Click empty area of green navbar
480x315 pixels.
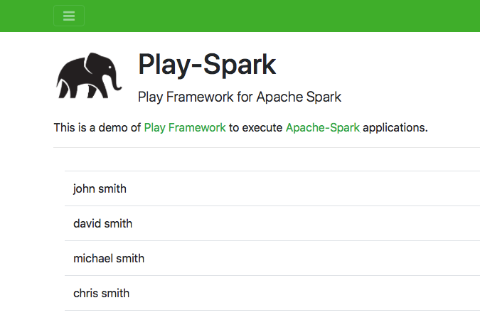284,16
